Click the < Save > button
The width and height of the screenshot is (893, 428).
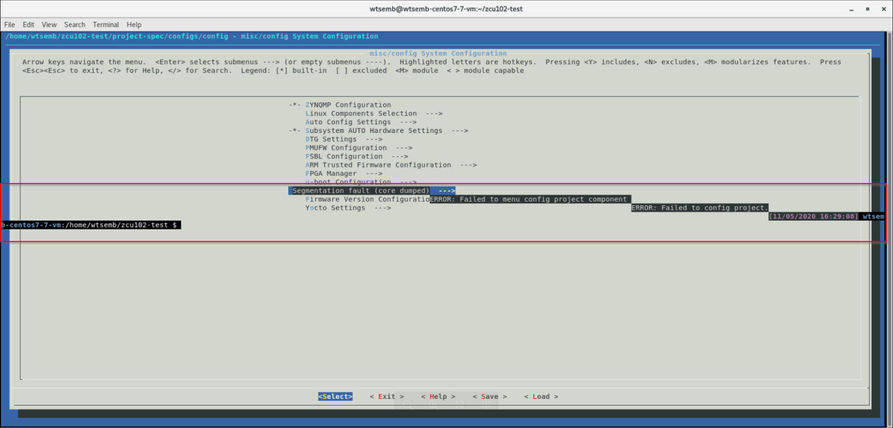coord(489,397)
